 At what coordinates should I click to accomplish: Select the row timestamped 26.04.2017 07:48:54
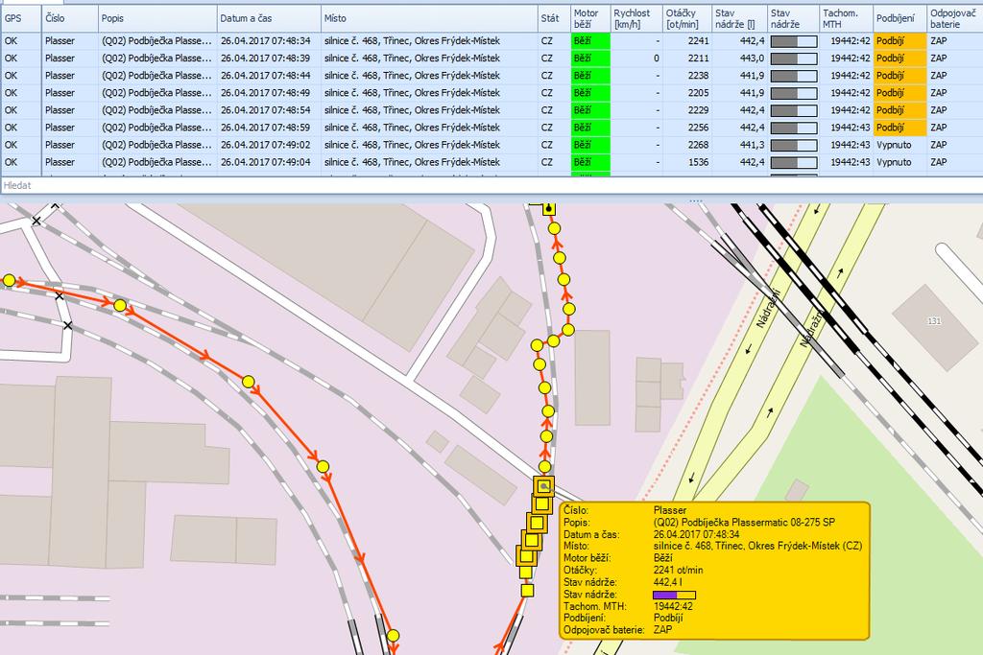(491, 110)
